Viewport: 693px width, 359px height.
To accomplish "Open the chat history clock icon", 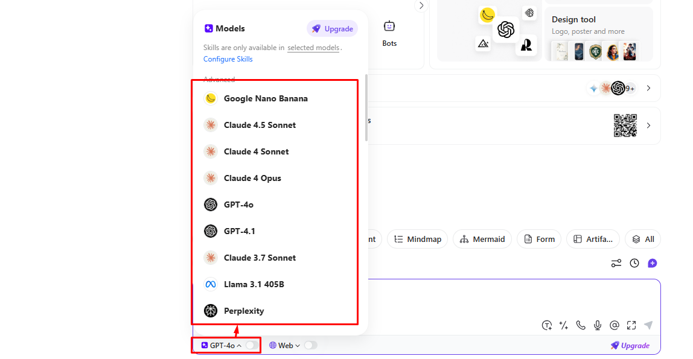I will [634, 263].
